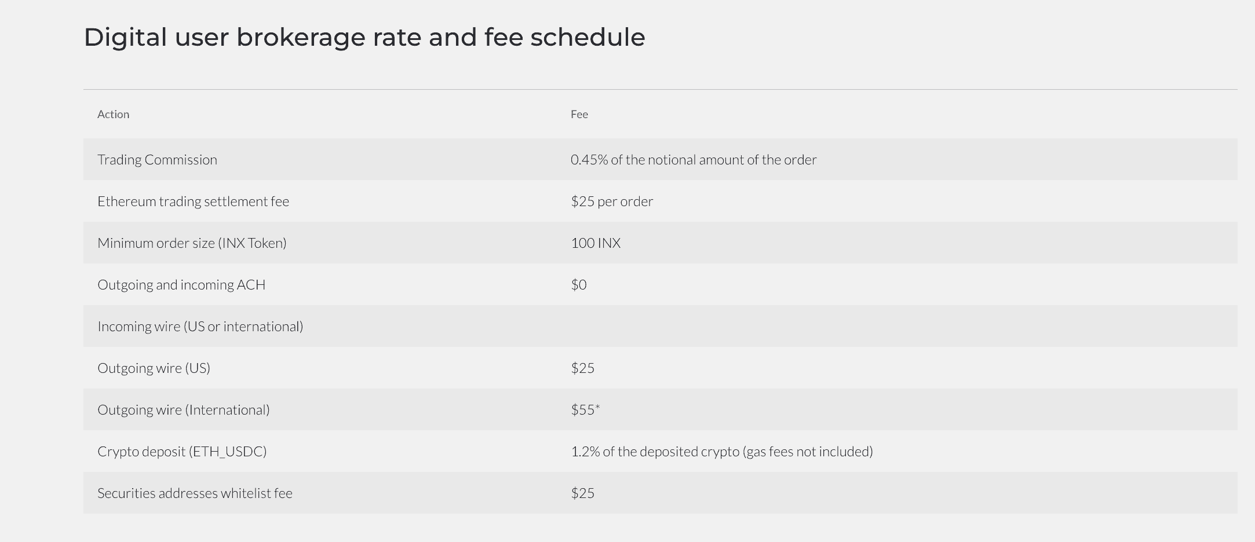The width and height of the screenshot is (1255, 542).
Task: Click the $55* international wire fee
Action: [585, 410]
